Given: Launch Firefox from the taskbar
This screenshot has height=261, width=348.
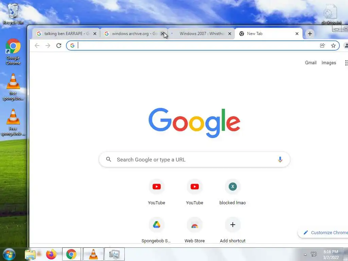Looking at the screenshot, I should (51, 254).
